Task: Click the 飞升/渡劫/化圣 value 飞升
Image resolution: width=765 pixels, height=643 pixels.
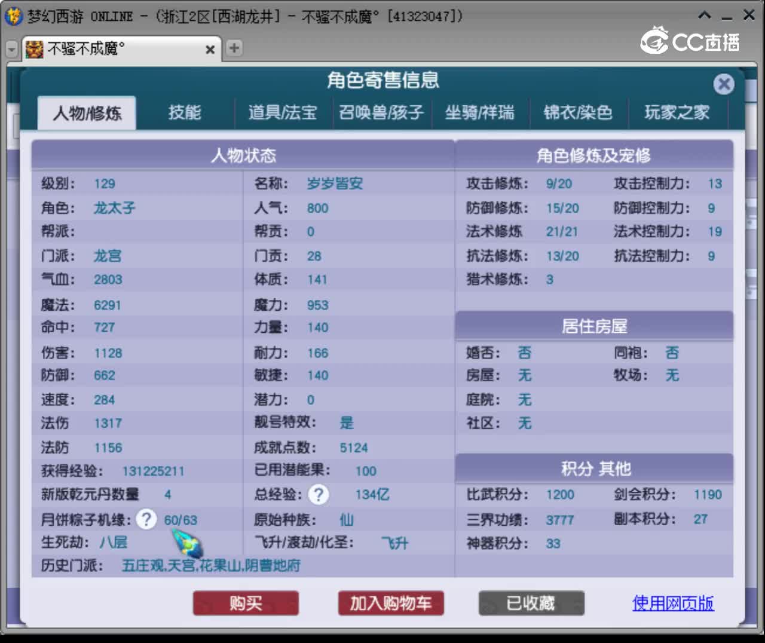Action: tap(395, 543)
